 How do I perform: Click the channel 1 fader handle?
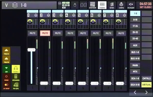(31, 50)
